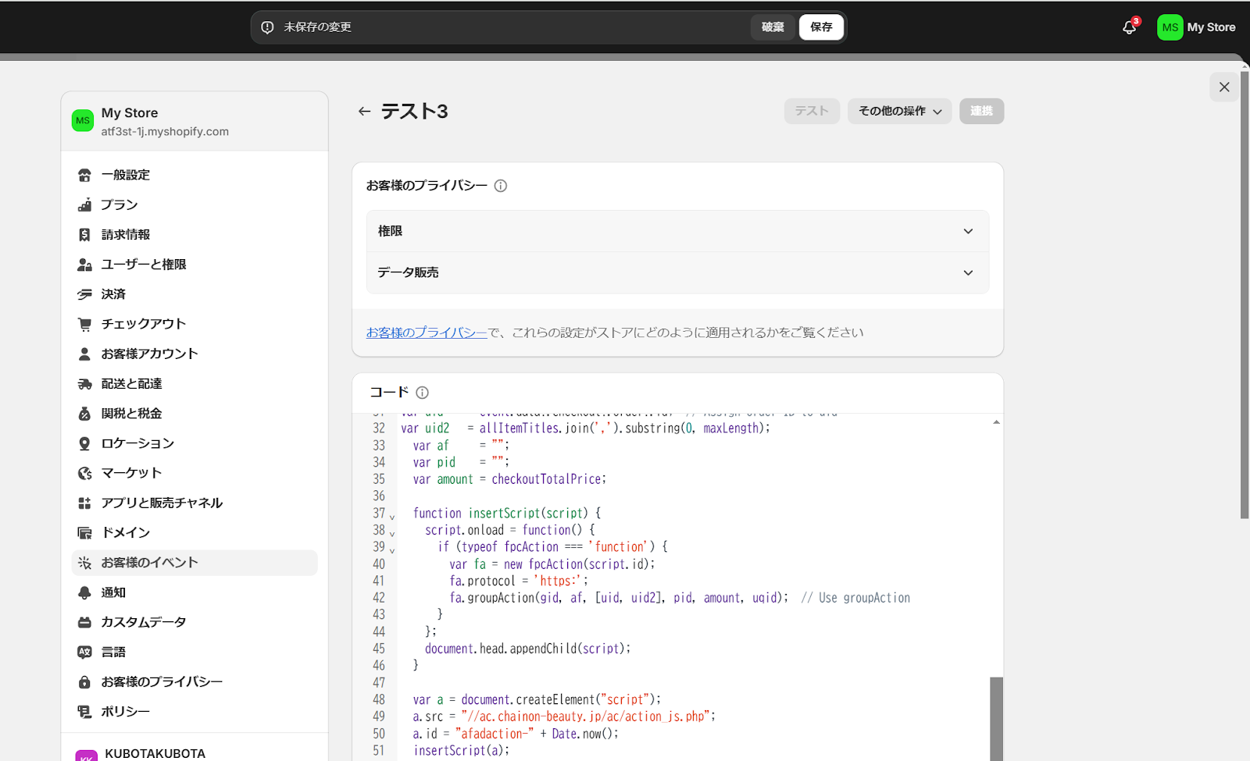Viewport: 1250px width, 761px height.
Task: Close the settings panel with X
Action: (1224, 87)
